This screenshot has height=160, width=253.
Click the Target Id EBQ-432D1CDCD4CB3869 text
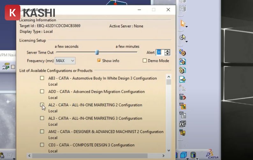(50, 26)
